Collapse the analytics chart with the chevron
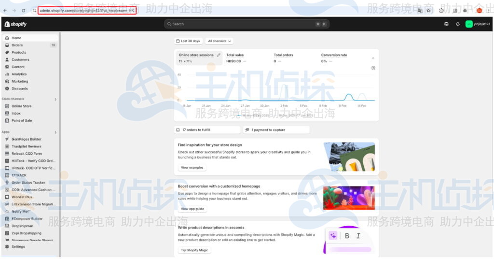 [x=372, y=58]
